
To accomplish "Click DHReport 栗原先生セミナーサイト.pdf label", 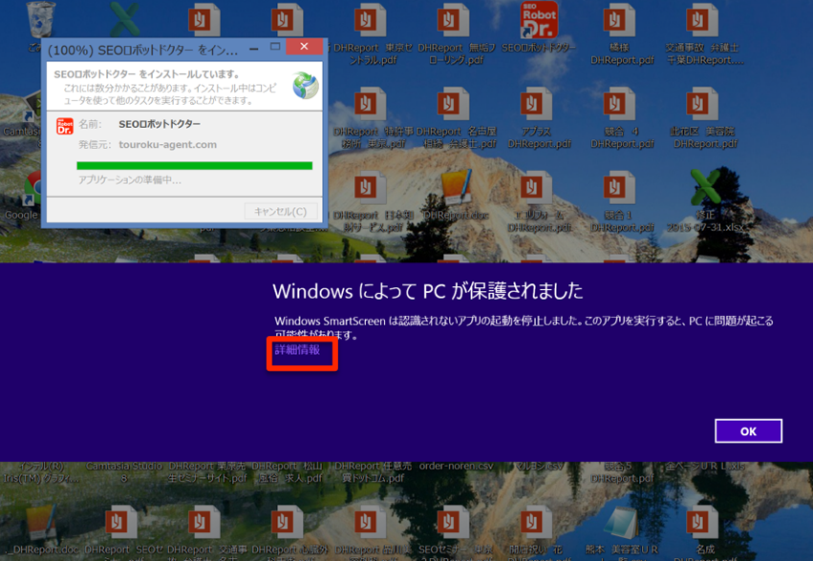I will (x=207, y=472).
